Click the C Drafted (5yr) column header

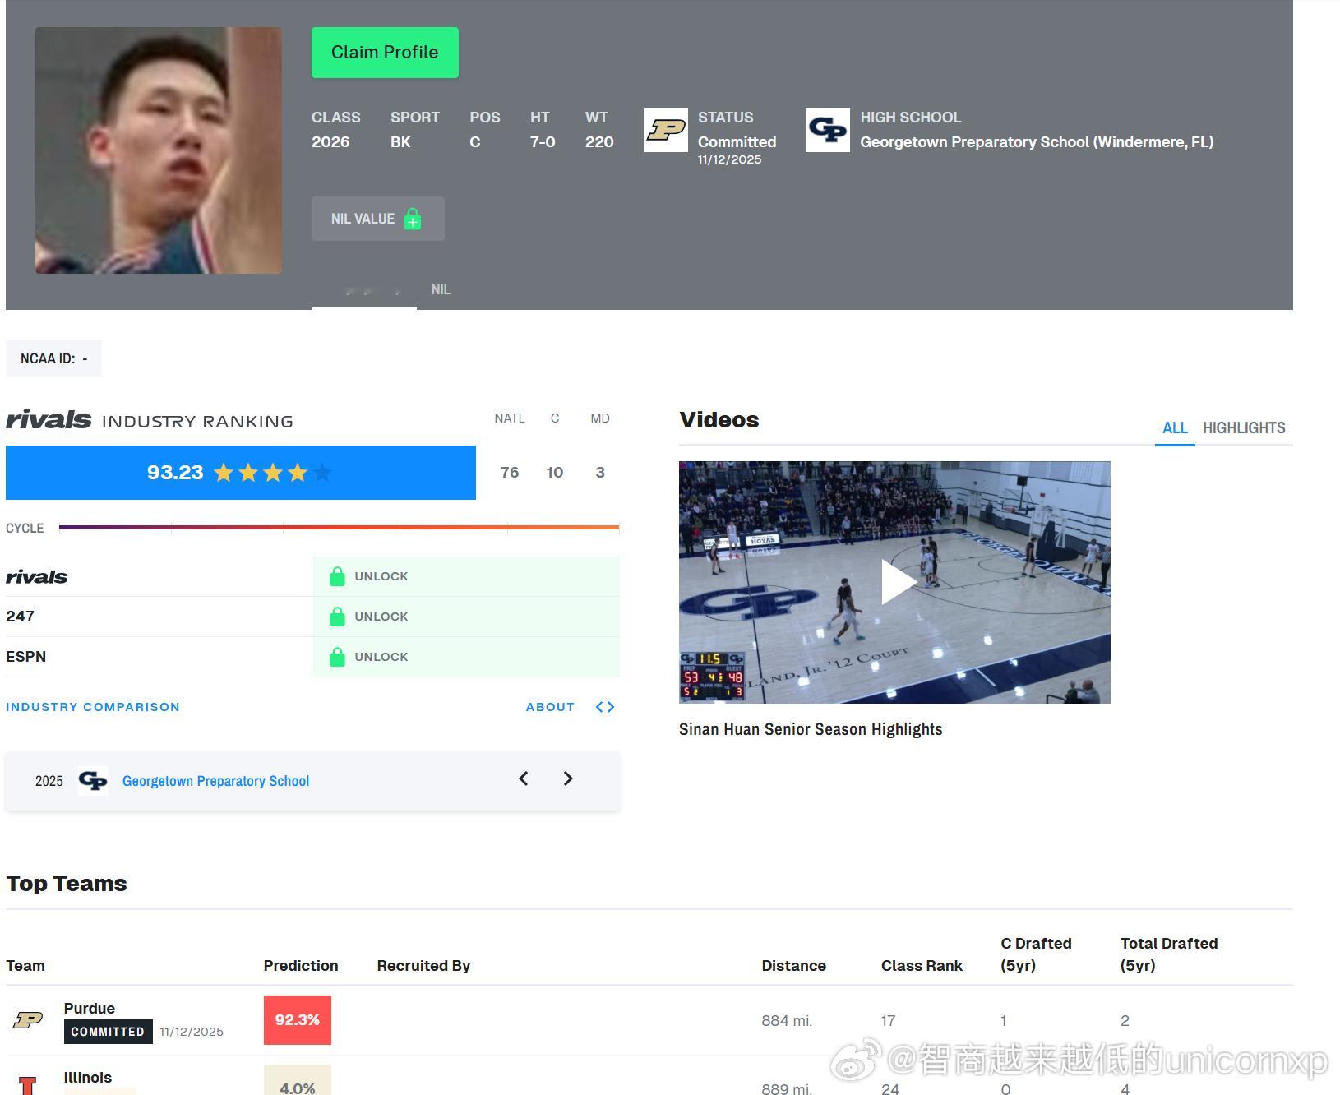[x=1036, y=954]
